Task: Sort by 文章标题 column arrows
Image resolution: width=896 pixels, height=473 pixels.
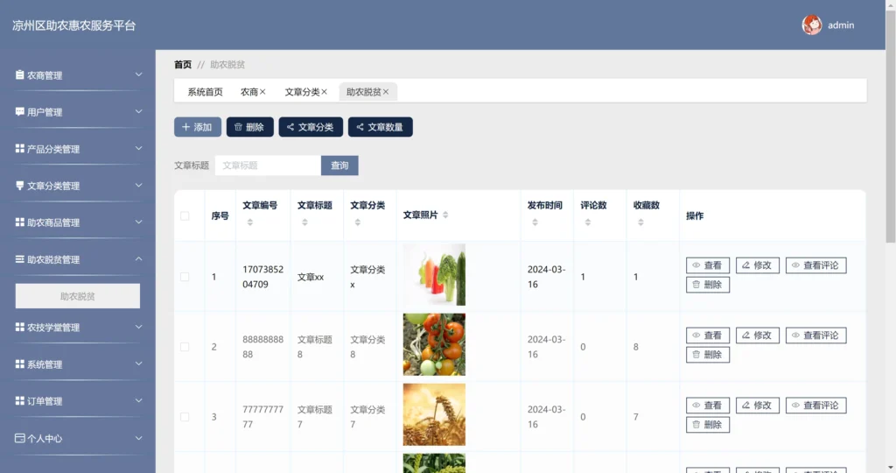Action: [x=304, y=222]
